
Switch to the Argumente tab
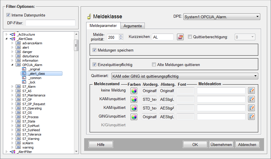[133, 26]
